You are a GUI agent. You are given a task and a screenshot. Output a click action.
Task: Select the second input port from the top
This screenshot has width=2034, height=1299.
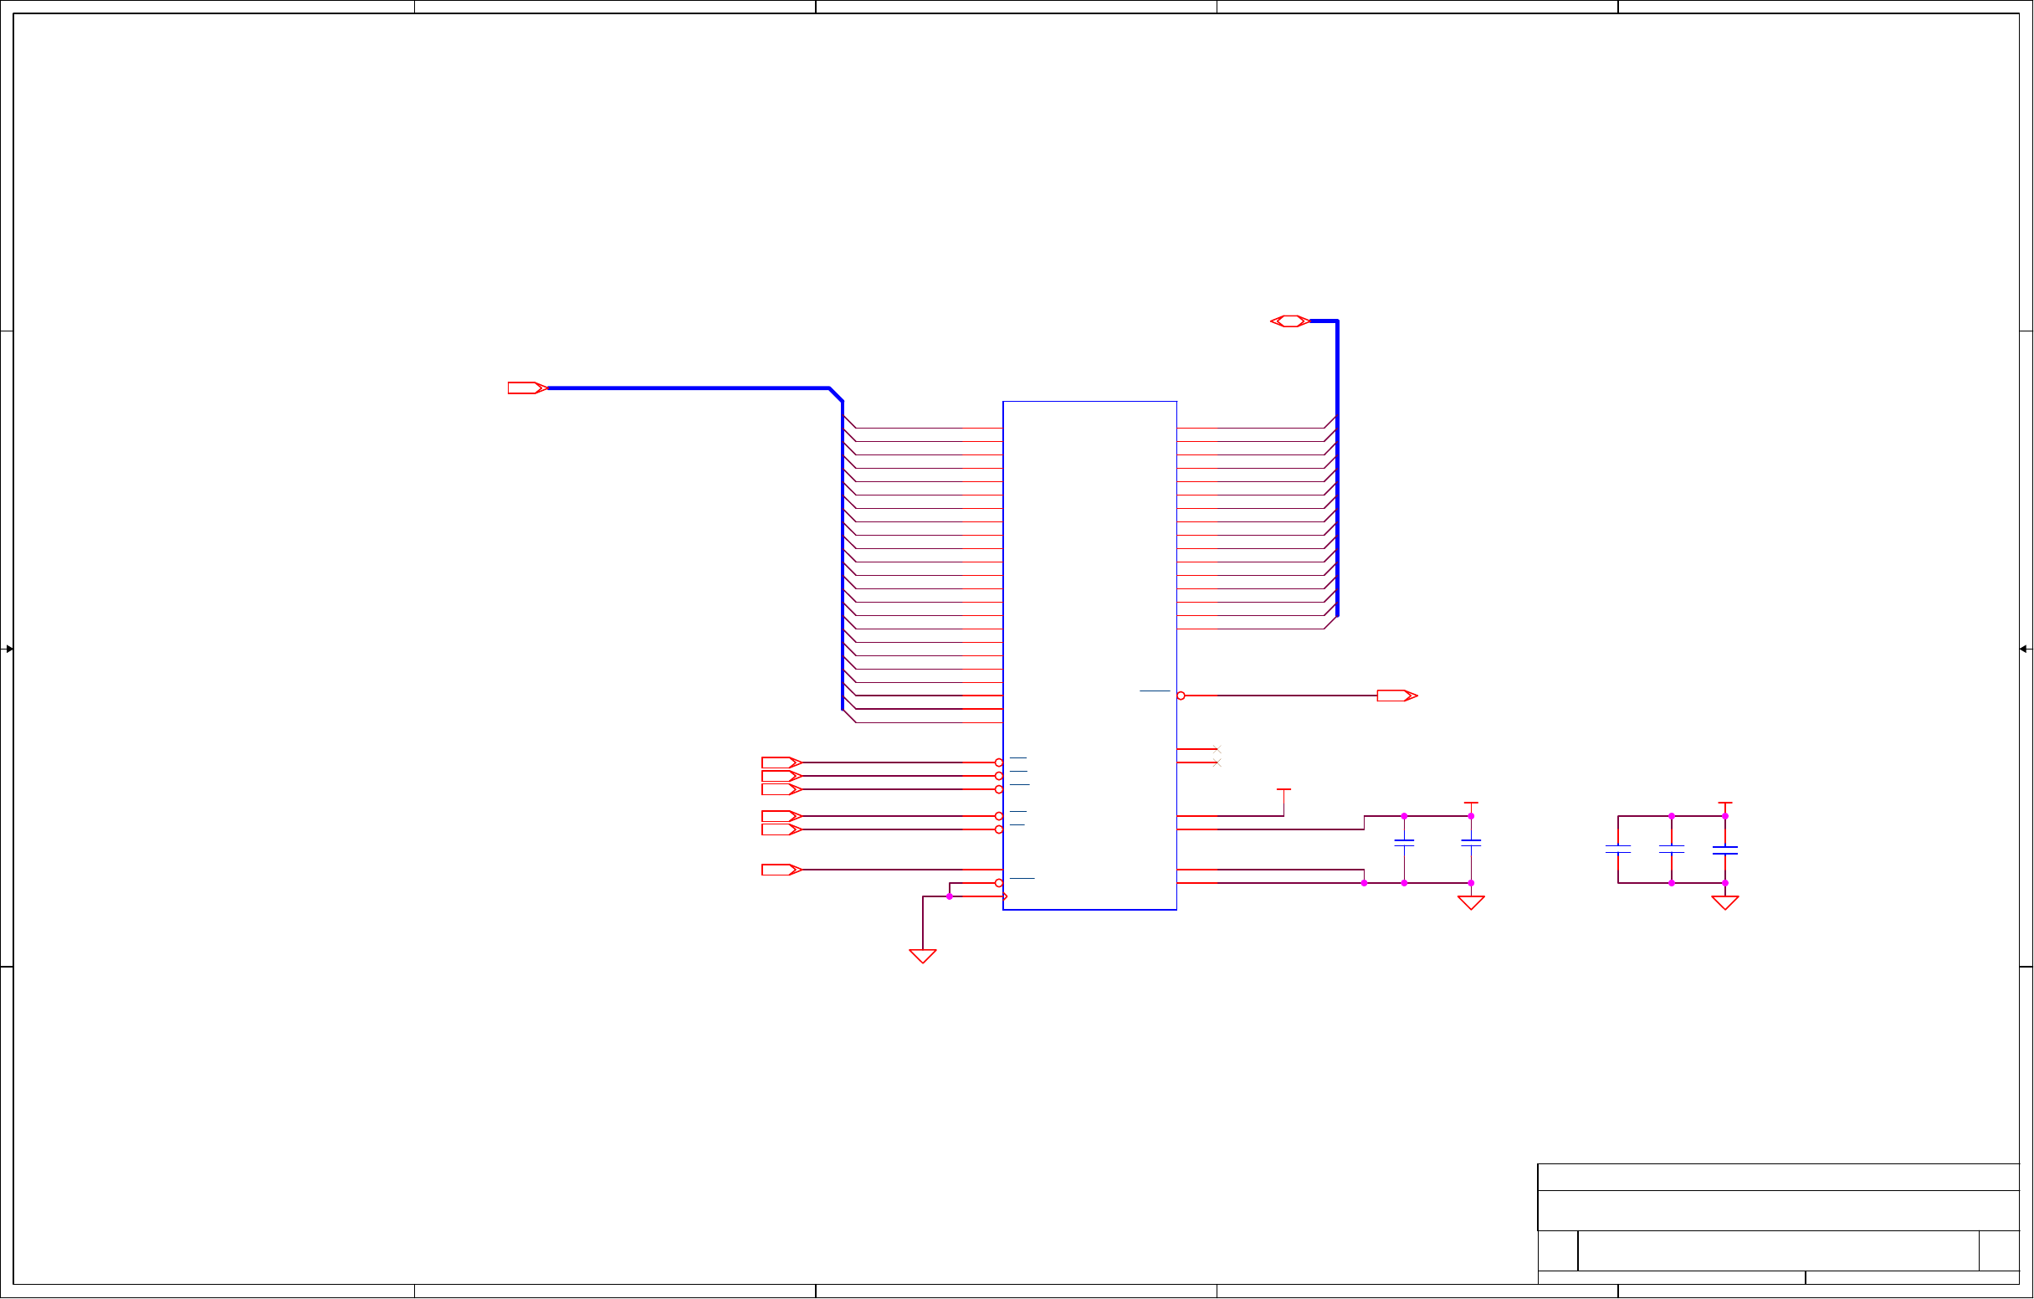point(781,776)
